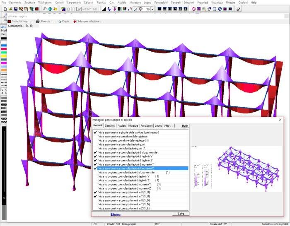Image resolution: width=290 pixels, height=226 pixels.
Task: Open the Calcolo menu
Action: tap(88, 2)
